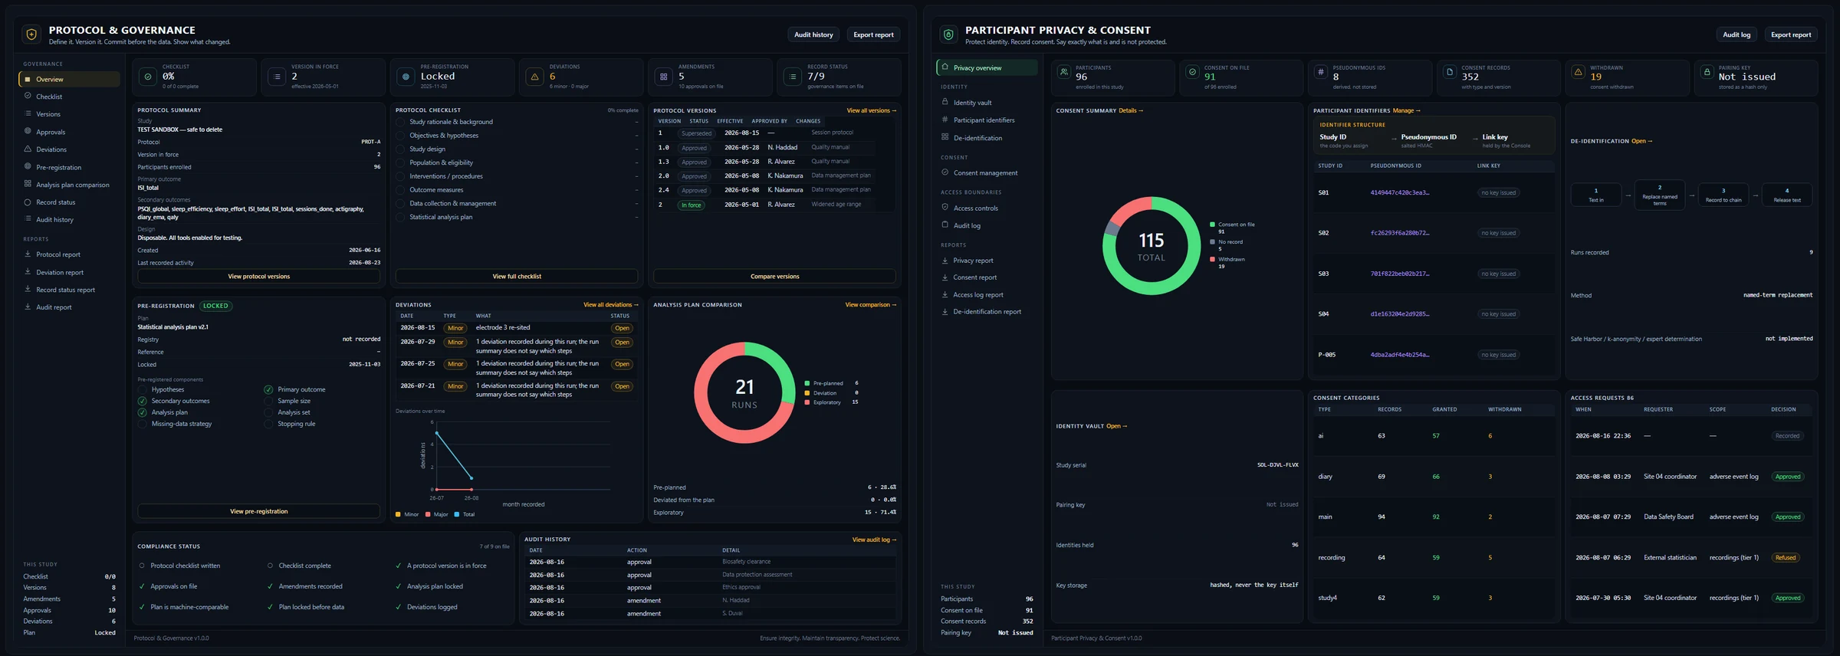Click the Minor legend swatch in deviations chart

[x=398, y=514]
